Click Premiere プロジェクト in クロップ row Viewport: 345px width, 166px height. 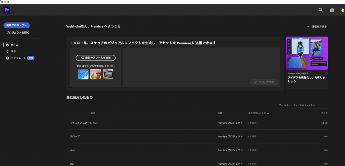click(x=230, y=136)
